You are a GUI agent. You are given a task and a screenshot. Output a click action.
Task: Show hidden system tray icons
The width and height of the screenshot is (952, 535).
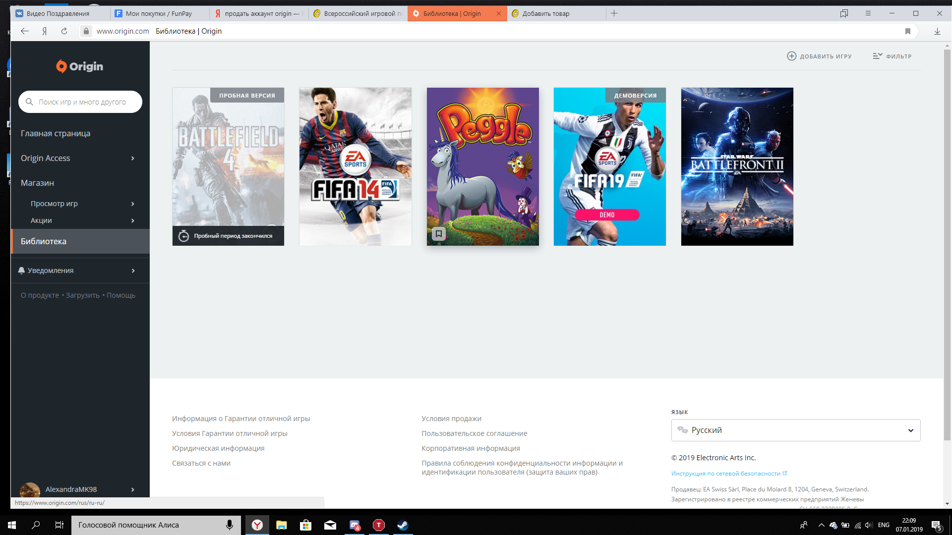point(821,525)
